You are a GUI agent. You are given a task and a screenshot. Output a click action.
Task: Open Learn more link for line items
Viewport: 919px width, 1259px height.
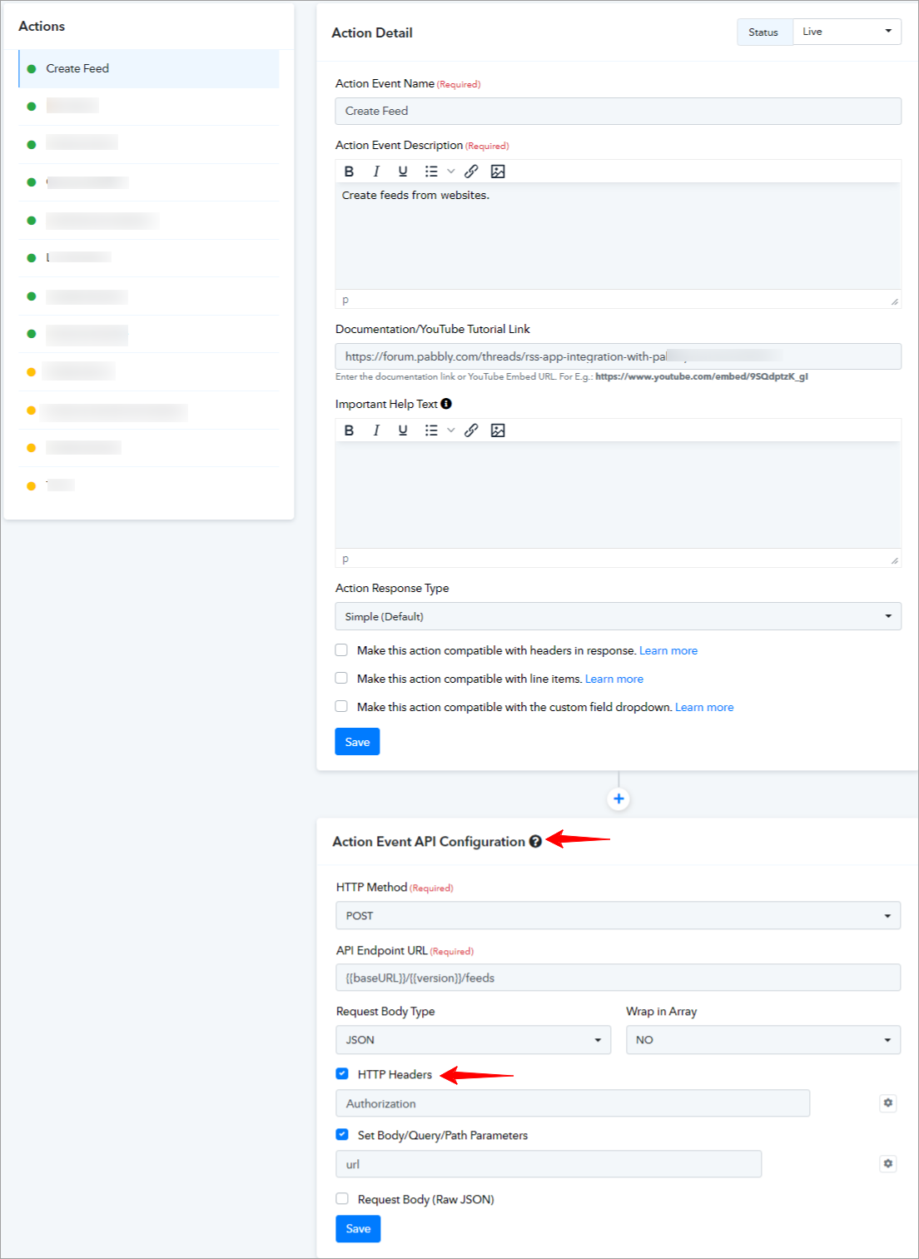614,679
